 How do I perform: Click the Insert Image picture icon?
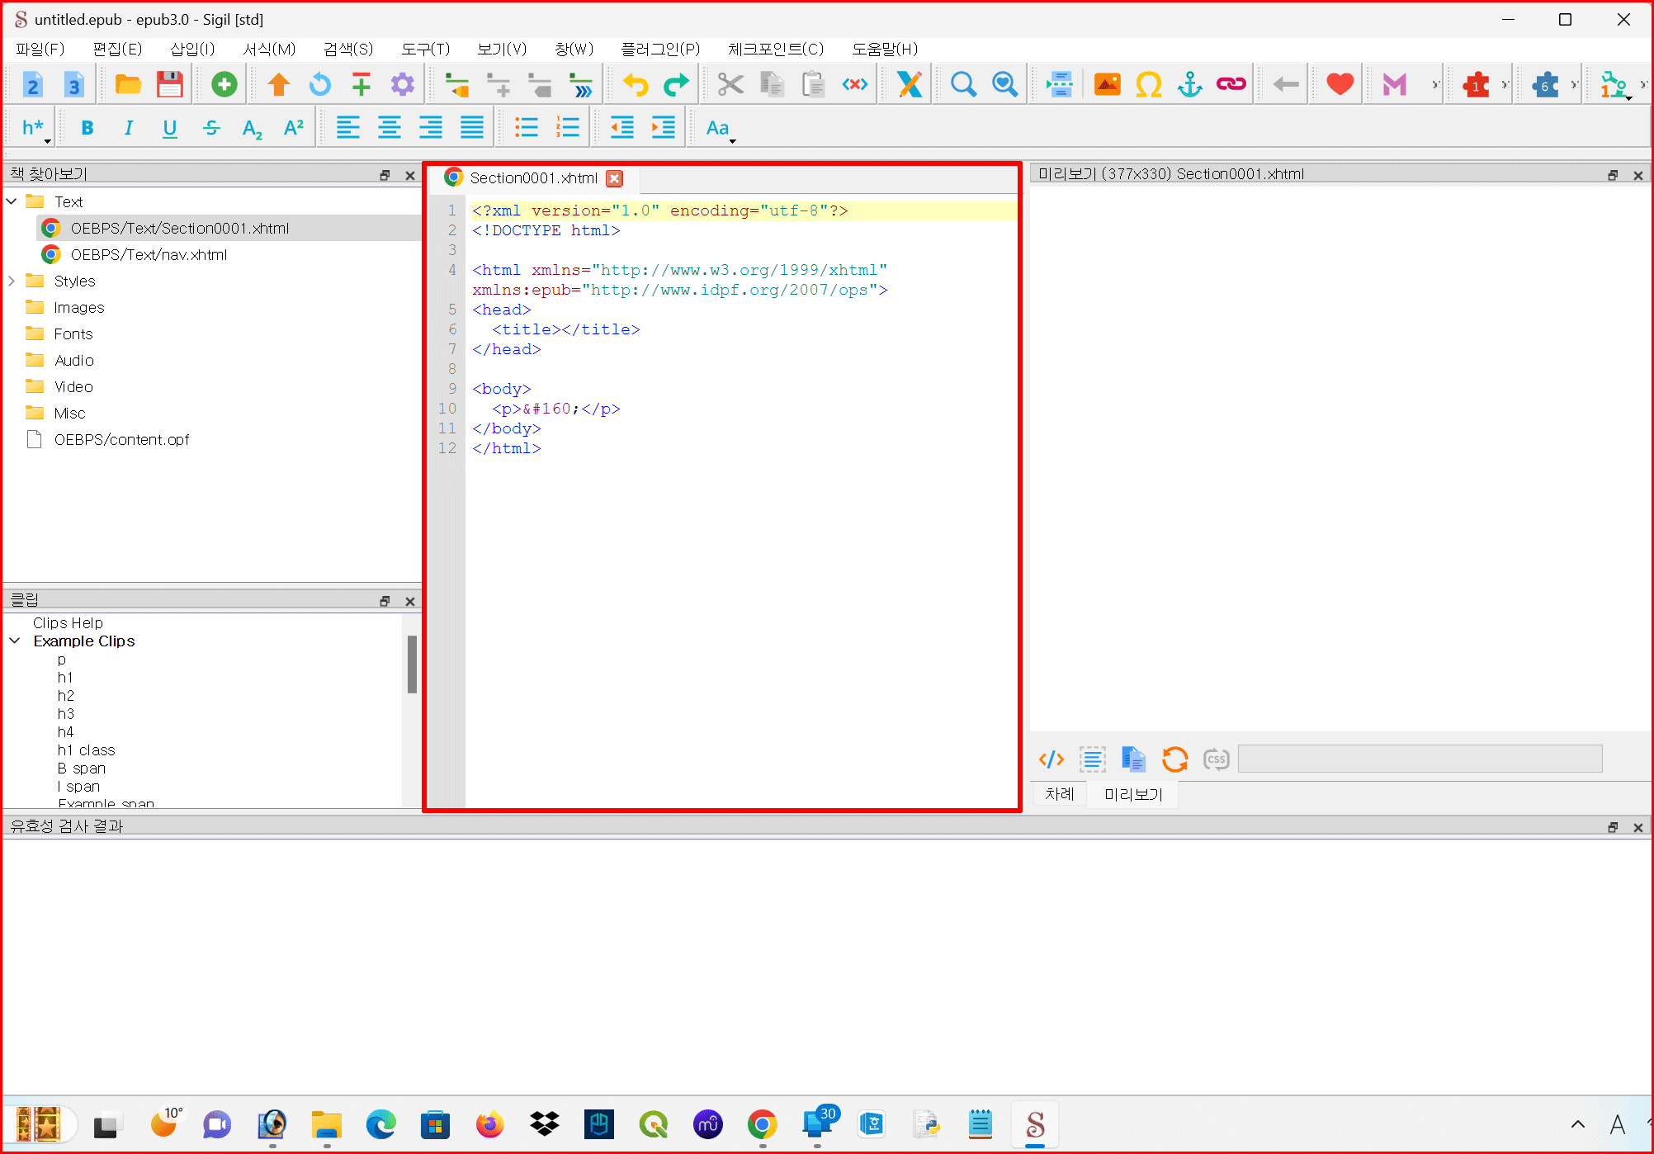tap(1107, 84)
